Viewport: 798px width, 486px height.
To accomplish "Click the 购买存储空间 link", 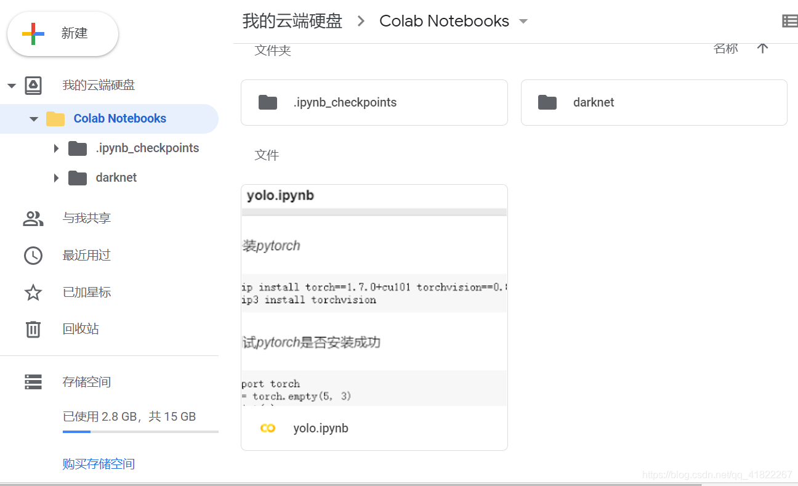I will 99,464.
